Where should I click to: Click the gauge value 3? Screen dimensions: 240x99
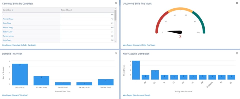point(180,36)
